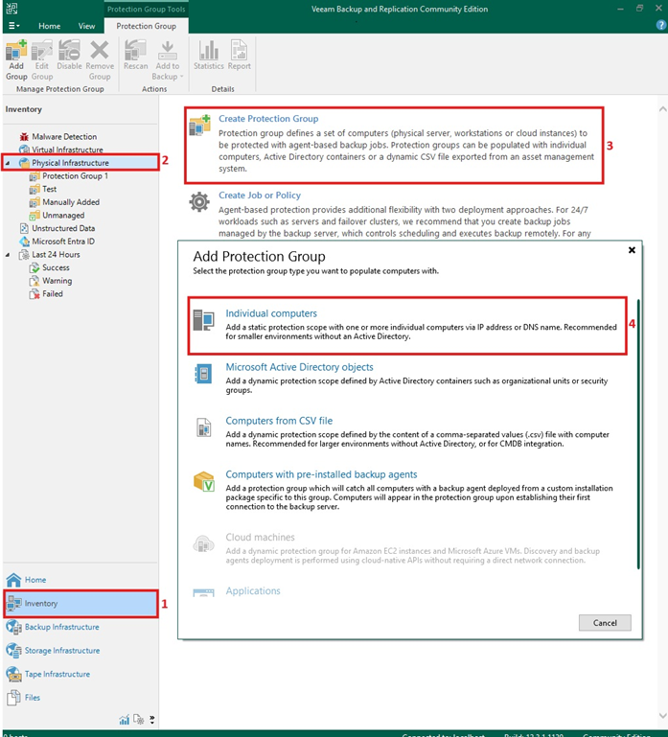
Task: Click the Microsoft Active Directory objects icon
Action: [203, 374]
